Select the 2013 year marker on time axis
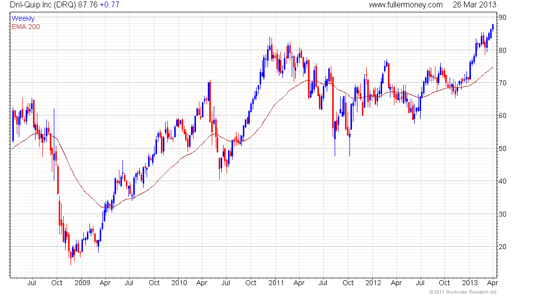 pyautogui.click(x=470, y=283)
